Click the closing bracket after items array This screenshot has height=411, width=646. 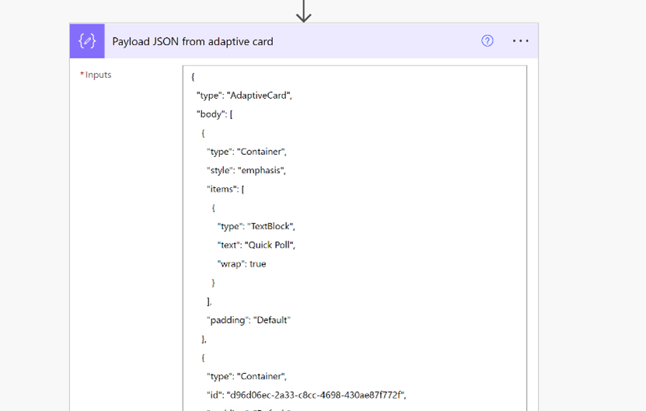(208, 301)
